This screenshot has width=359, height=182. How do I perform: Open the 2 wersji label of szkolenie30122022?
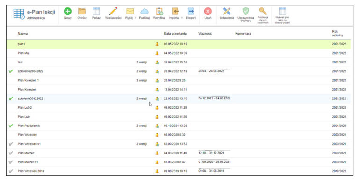pyautogui.click(x=142, y=98)
